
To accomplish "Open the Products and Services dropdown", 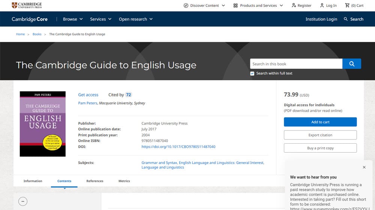I will coord(258,6).
